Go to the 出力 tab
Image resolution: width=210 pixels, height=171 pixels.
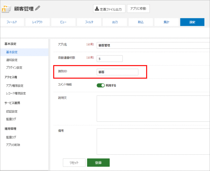coord(115,22)
